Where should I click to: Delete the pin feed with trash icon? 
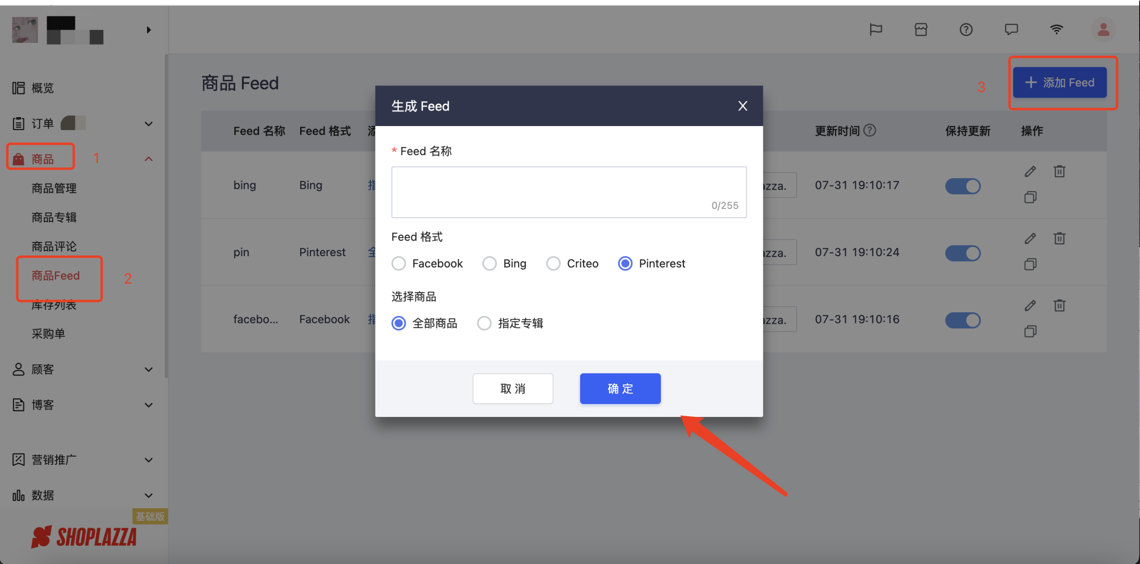click(x=1059, y=238)
